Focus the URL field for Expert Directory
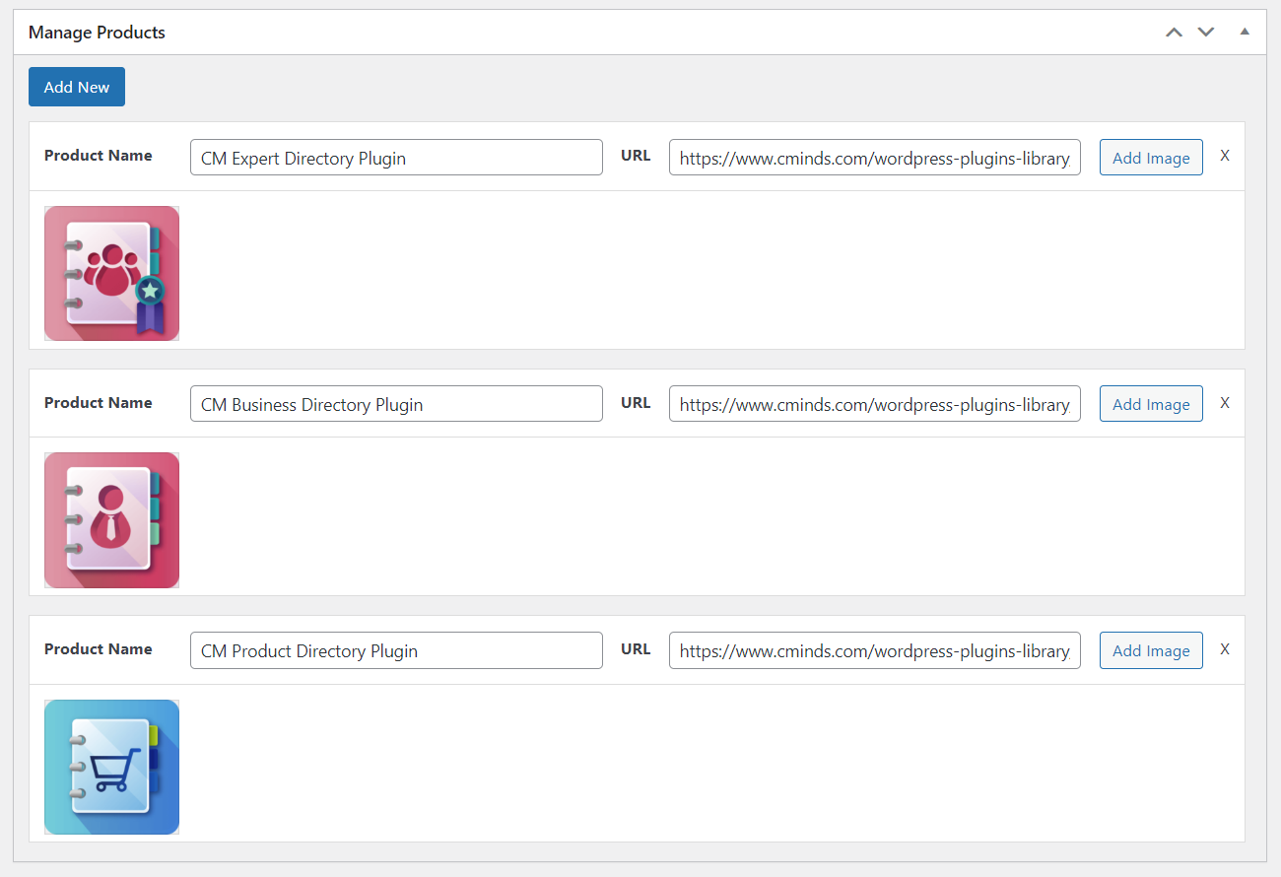Screen dimensions: 1281x877 point(874,158)
